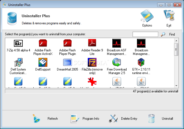Viewport: 184px width, 129px height.
Task: Click the magnifying glass Find icon
Action: tap(163, 34)
